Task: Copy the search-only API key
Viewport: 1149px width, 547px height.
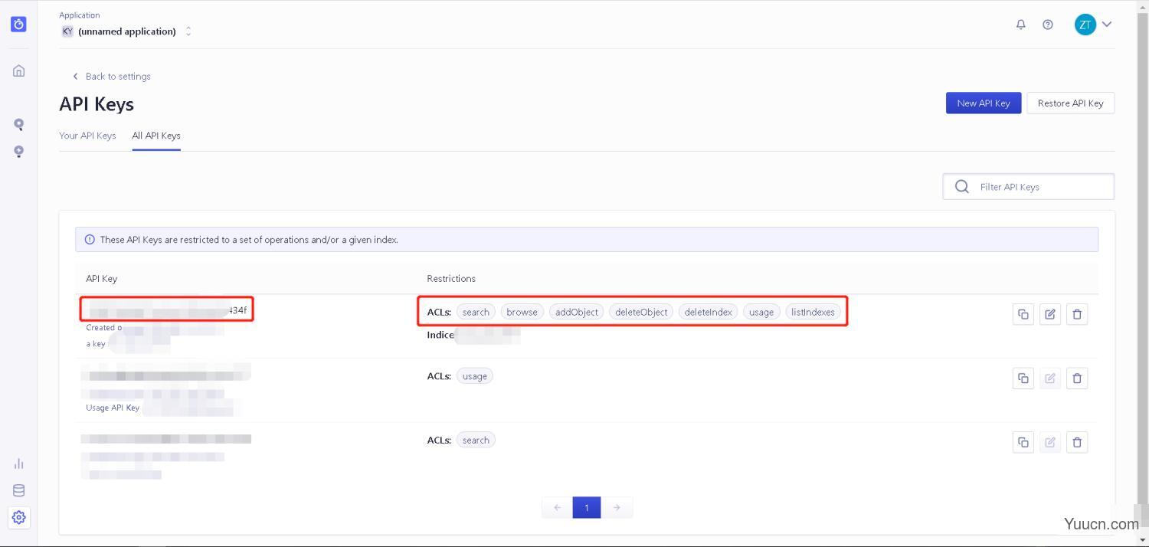Action: [1023, 442]
